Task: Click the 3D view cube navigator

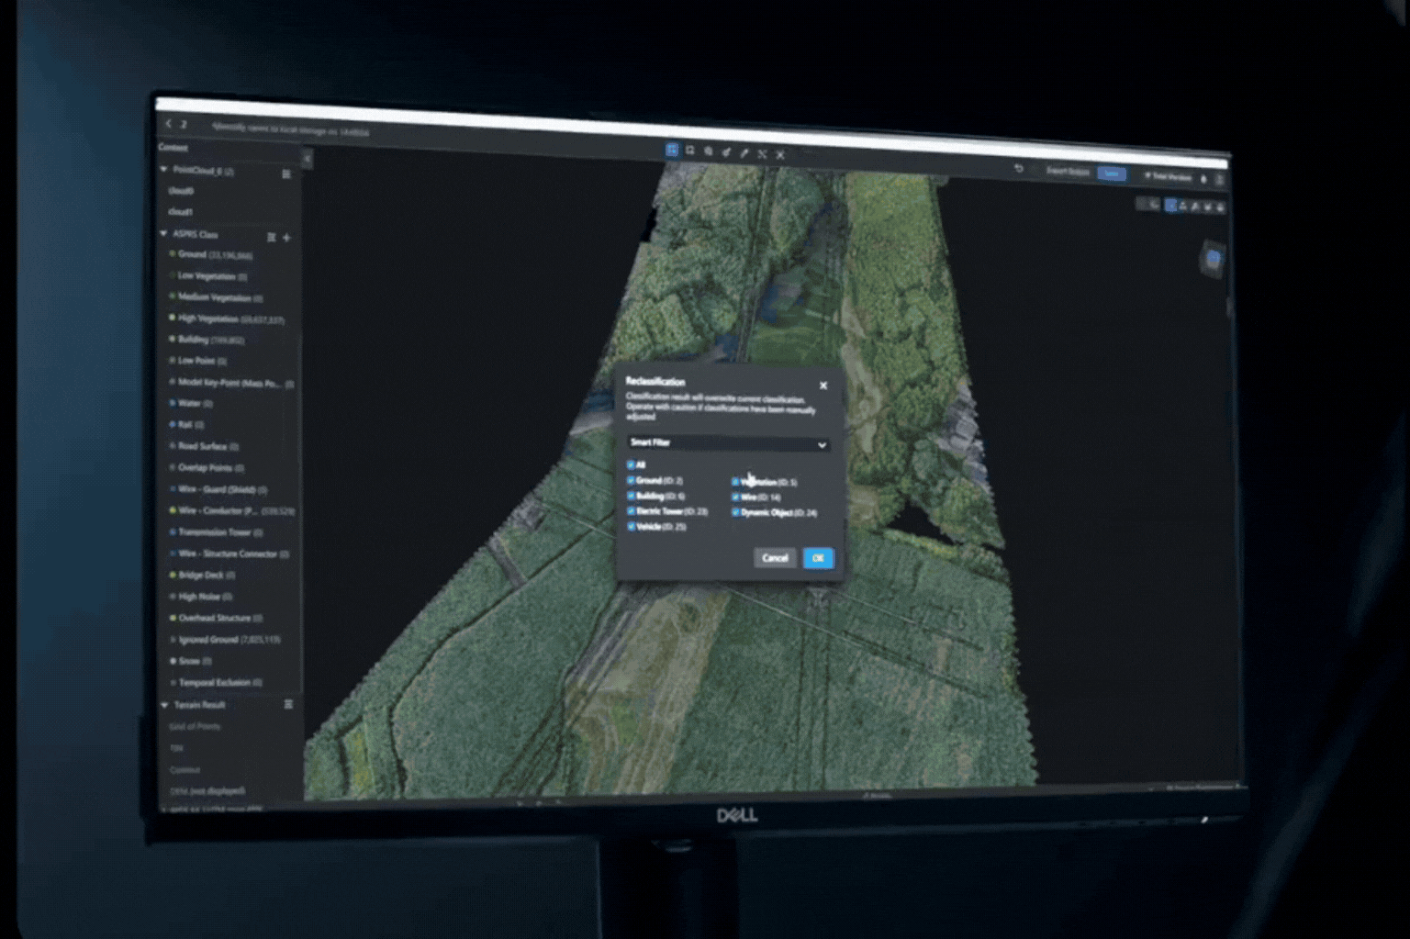Action: coord(1213,259)
